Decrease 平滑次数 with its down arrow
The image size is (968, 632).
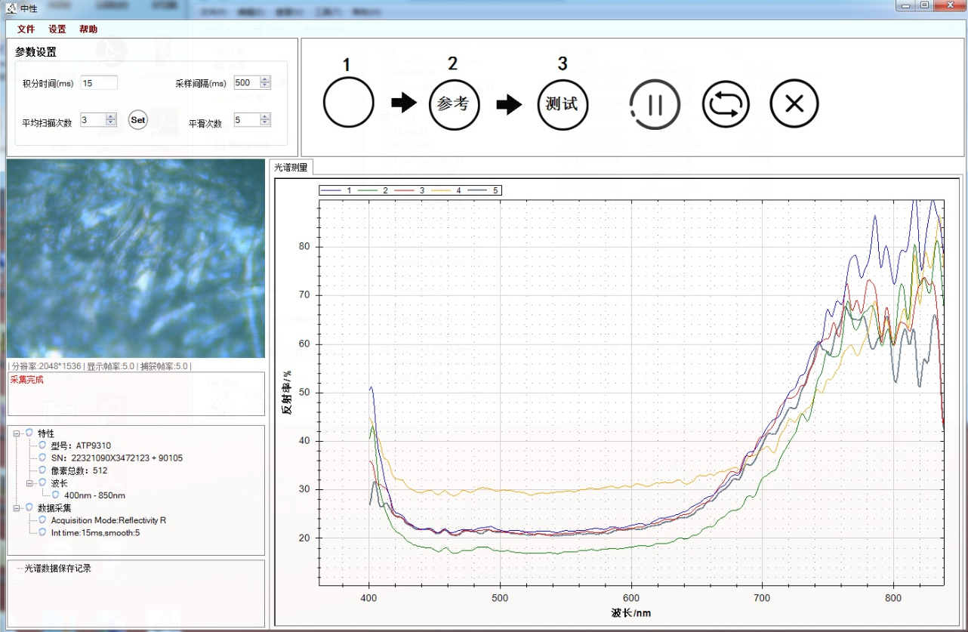coord(265,123)
